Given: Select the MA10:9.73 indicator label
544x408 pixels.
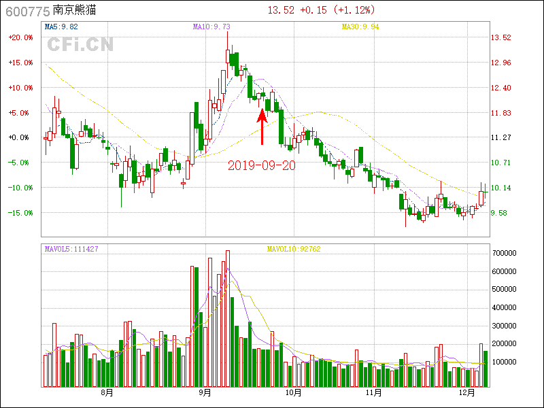Looking at the screenshot, I should pyautogui.click(x=211, y=27).
